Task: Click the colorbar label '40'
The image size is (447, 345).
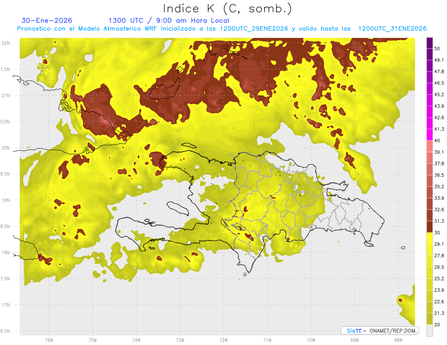Action: click(x=438, y=141)
